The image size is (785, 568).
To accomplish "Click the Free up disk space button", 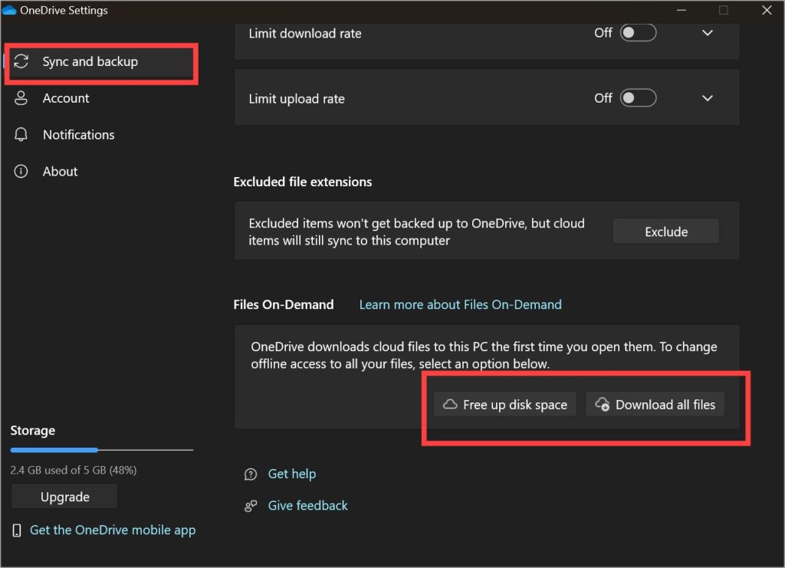I will click(x=505, y=405).
